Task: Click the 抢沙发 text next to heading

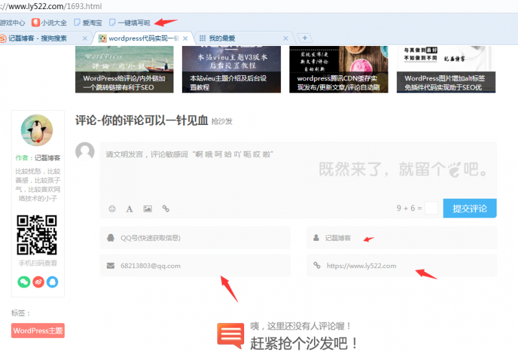Action: tap(222, 121)
